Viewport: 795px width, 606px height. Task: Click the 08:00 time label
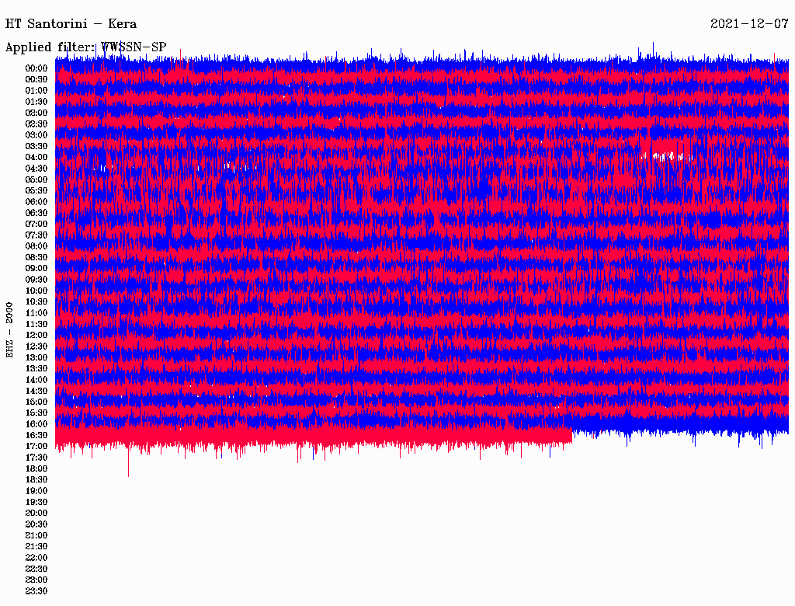[x=36, y=246]
